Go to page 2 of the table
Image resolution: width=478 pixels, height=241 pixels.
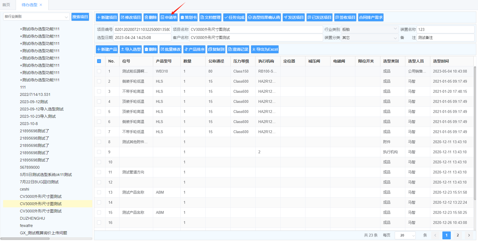[458, 235]
